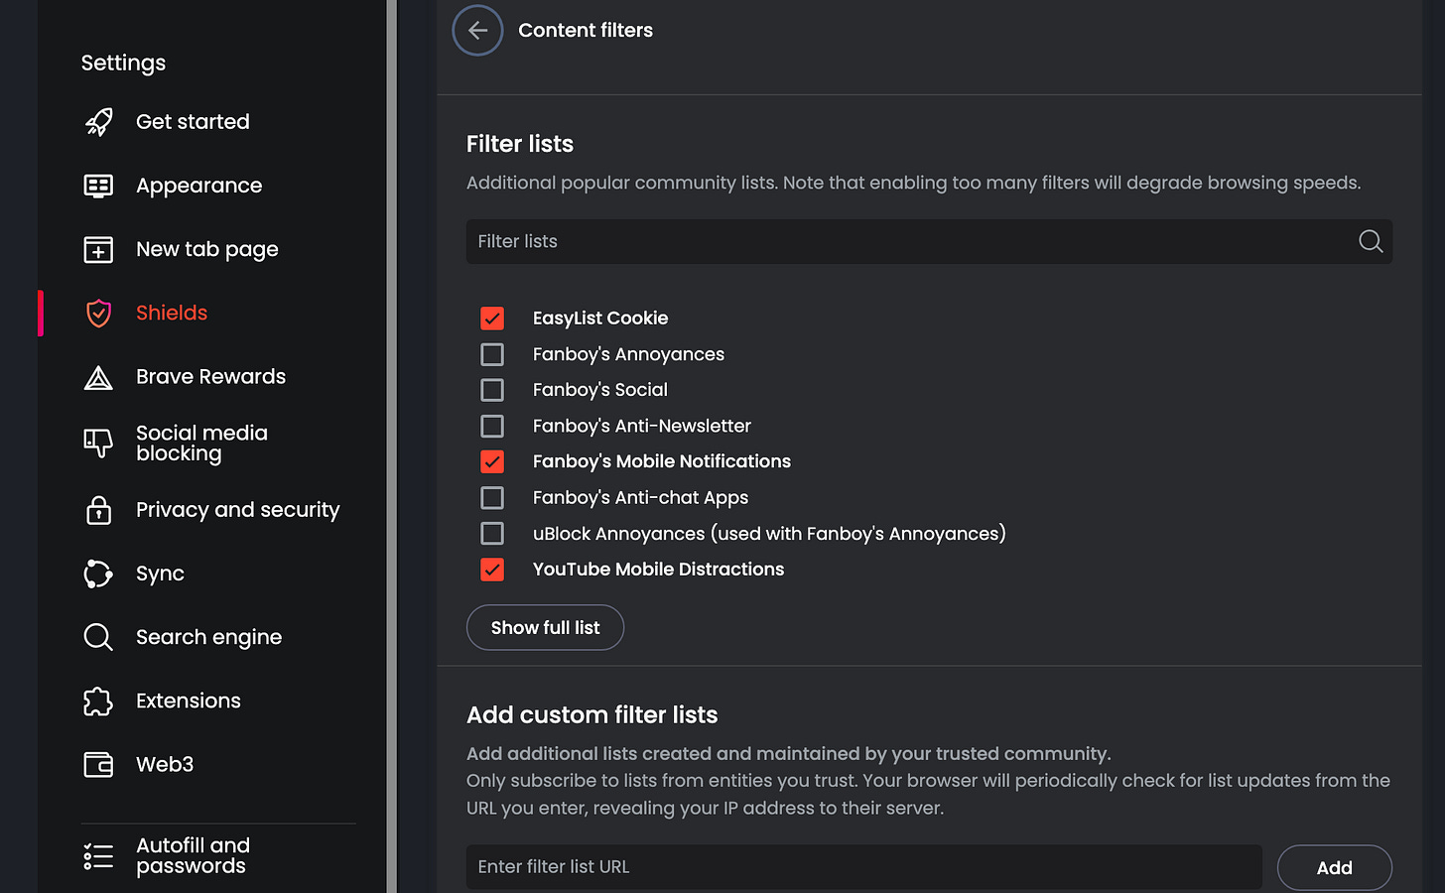Click the Web3 wallet icon
The width and height of the screenshot is (1445, 893).
point(98,765)
